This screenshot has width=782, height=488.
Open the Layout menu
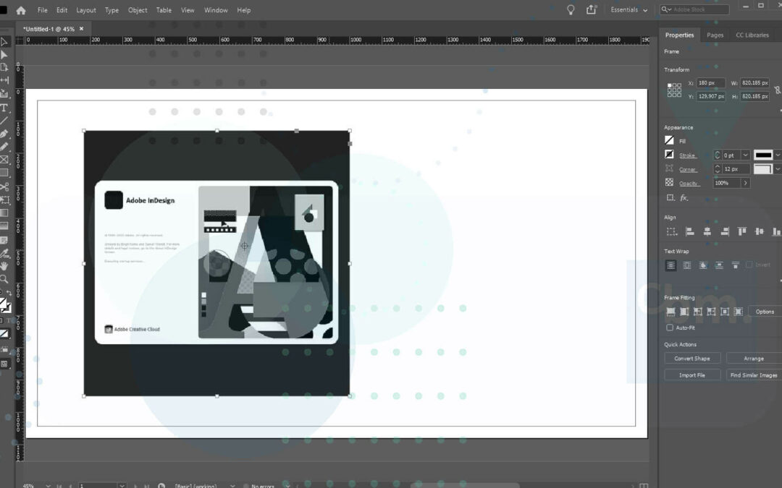(x=85, y=10)
